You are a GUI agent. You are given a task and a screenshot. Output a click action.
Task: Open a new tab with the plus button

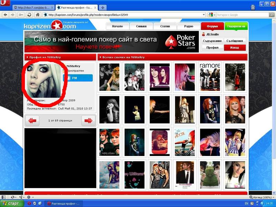point(102,8)
